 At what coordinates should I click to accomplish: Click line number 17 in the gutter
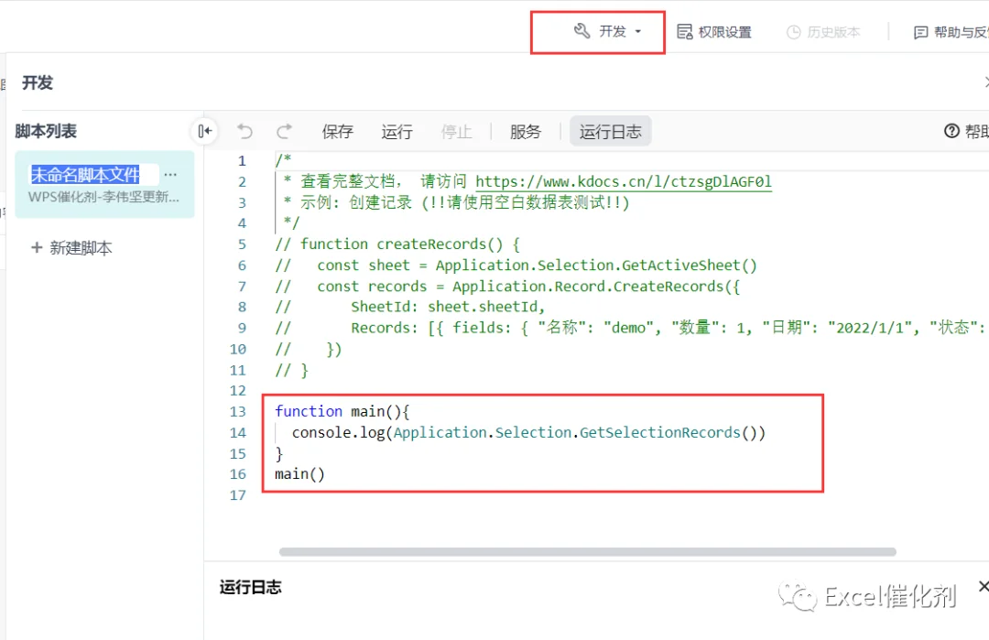pos(238,495)
